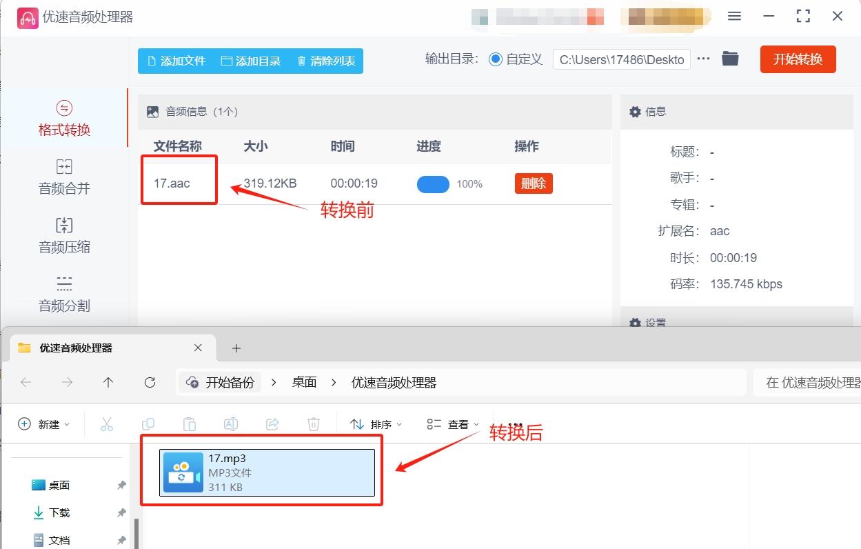Viewport: 861px width, 549px height.
Task: Open the hamburger menu at top right
Action: coord(733,16)
